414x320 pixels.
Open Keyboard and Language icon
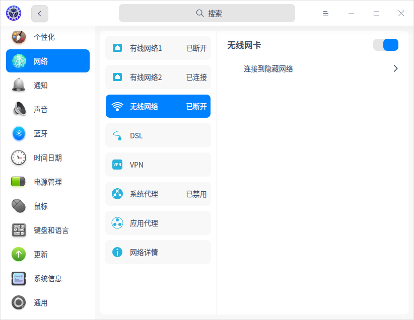(19, 230)
